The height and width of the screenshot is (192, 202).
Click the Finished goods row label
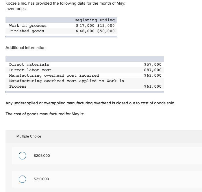coord(27,31)
